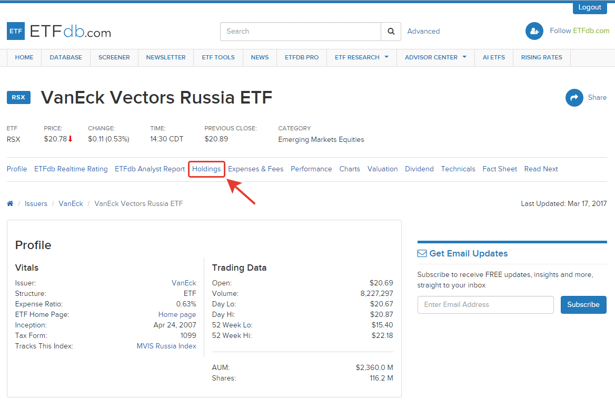Click the search magnifier icon
Screen dimensions: 615x401
coord(391,31)
